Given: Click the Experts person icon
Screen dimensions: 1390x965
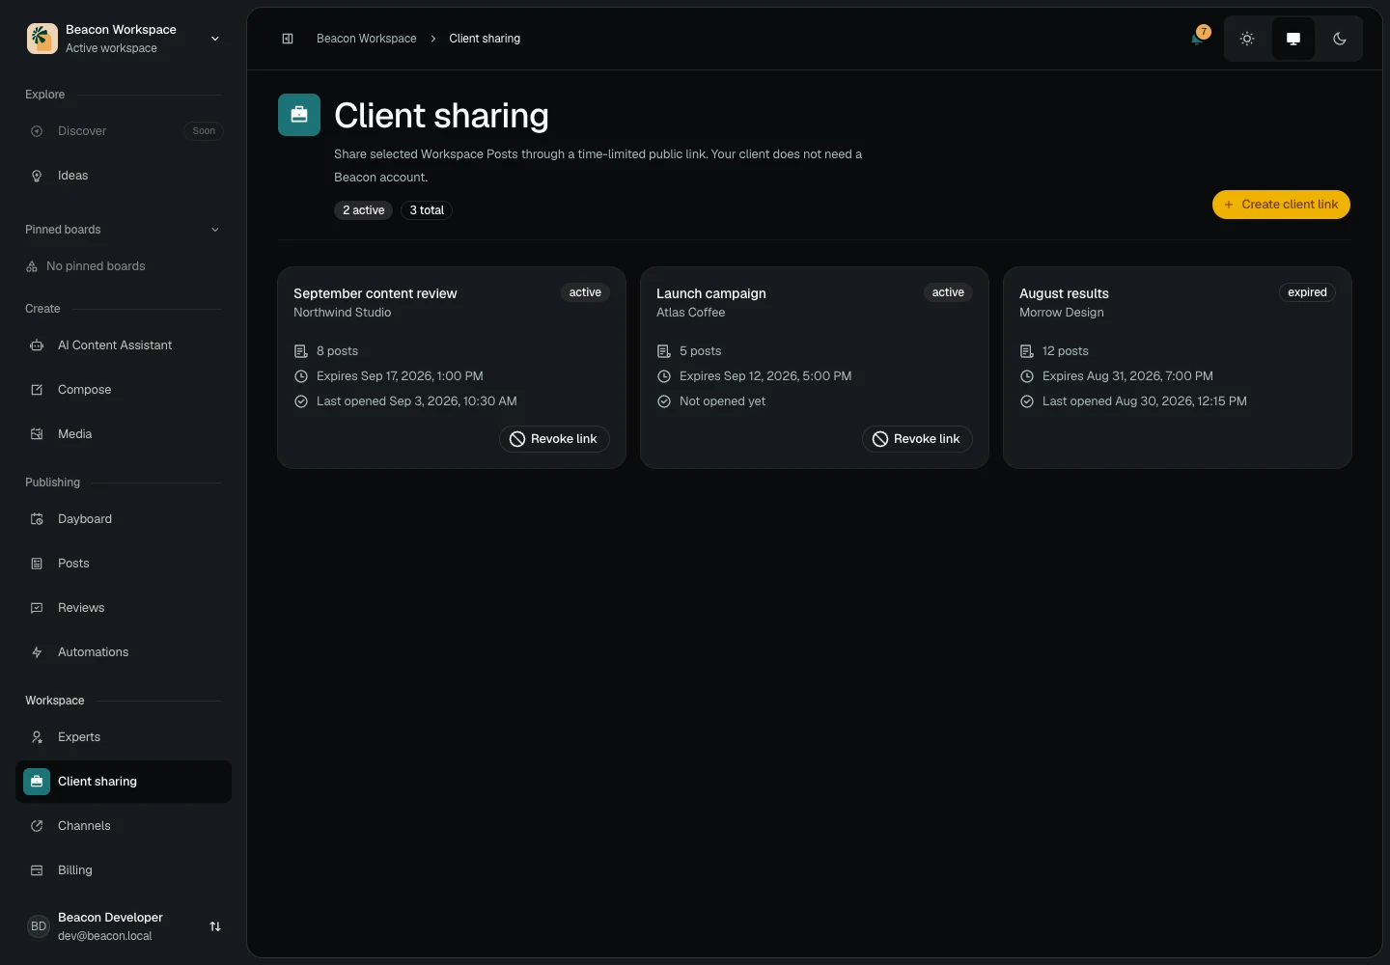Looking at the screenshot, I should pos(37,737).
